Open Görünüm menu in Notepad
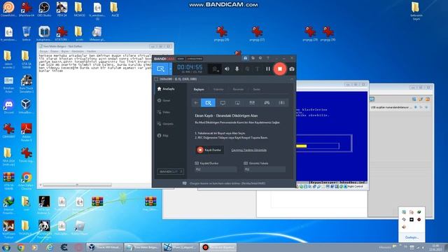This screenshot has width=448, height=252. pos(78,51)
